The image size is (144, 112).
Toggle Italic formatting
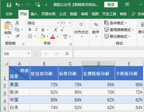pyautogui.click(x=36, y=30)
